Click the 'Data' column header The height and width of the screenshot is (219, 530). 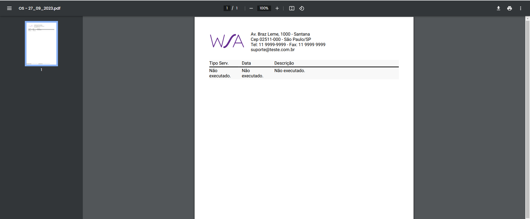point(246,63)
